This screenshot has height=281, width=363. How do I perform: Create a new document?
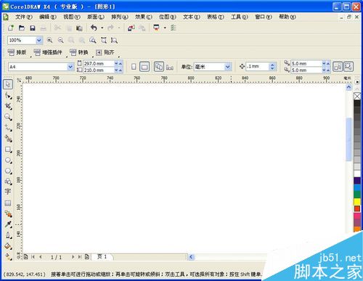coord(11,28)
